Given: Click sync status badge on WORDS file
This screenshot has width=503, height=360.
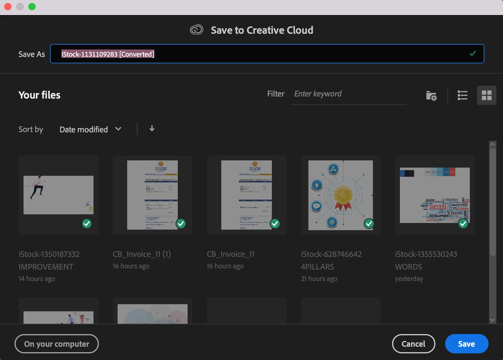Looking at the screenshot, I should click(463, 224).
